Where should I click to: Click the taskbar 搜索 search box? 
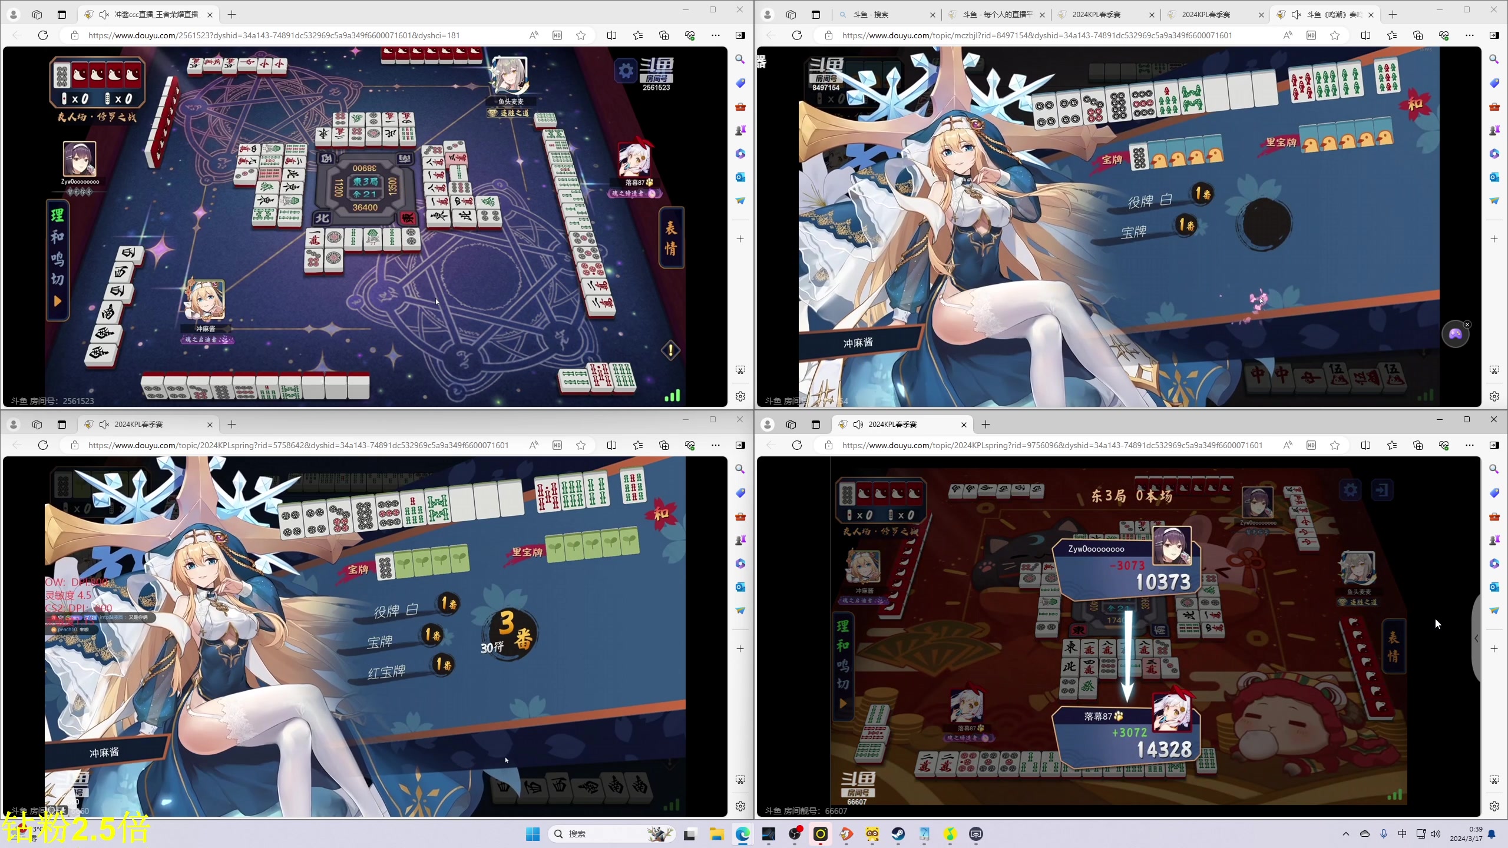tap(613, 834)
